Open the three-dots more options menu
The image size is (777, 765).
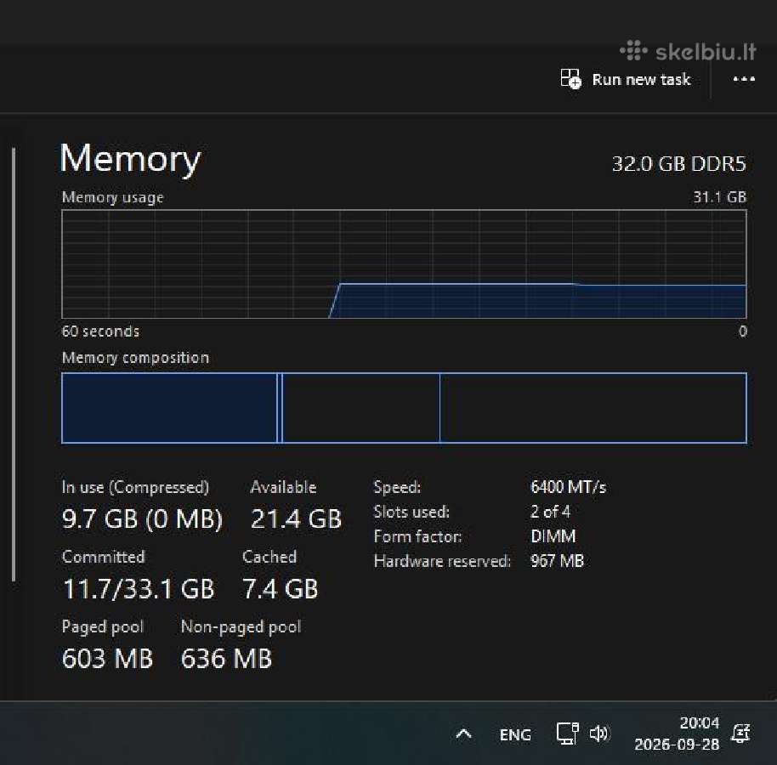coord(744,79)
